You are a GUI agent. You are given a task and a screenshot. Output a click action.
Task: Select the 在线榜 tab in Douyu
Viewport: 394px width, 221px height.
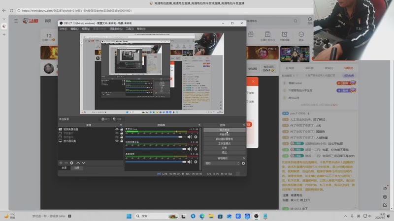tap(290, 68)
